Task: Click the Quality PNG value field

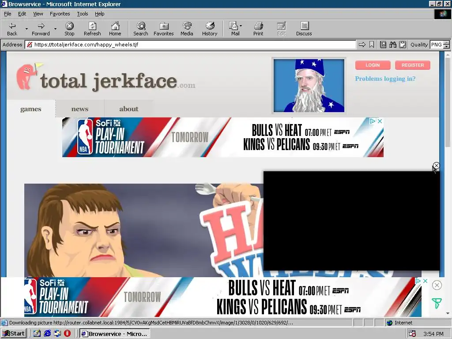Action: coord(437,45)
